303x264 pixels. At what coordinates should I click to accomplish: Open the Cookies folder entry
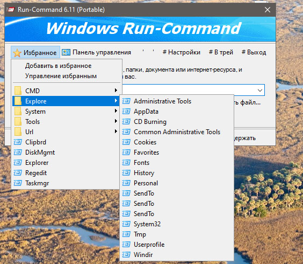177,142
